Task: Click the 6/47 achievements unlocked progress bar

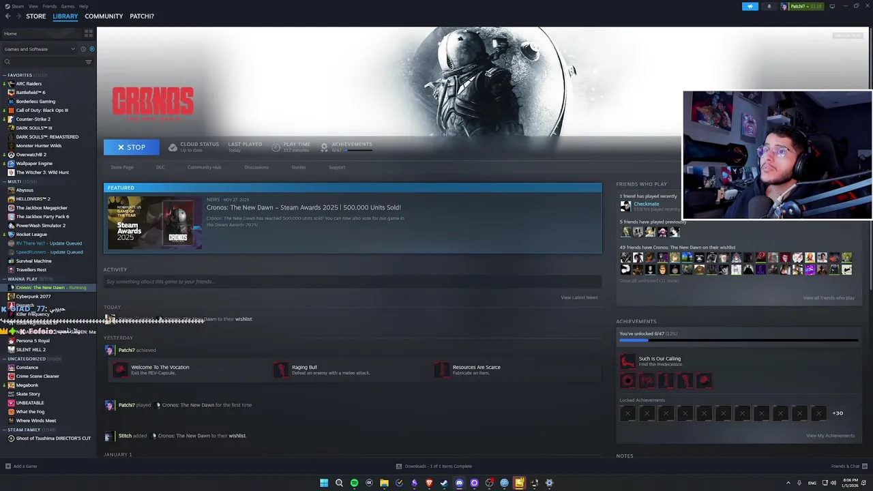Action: [739, 340]
